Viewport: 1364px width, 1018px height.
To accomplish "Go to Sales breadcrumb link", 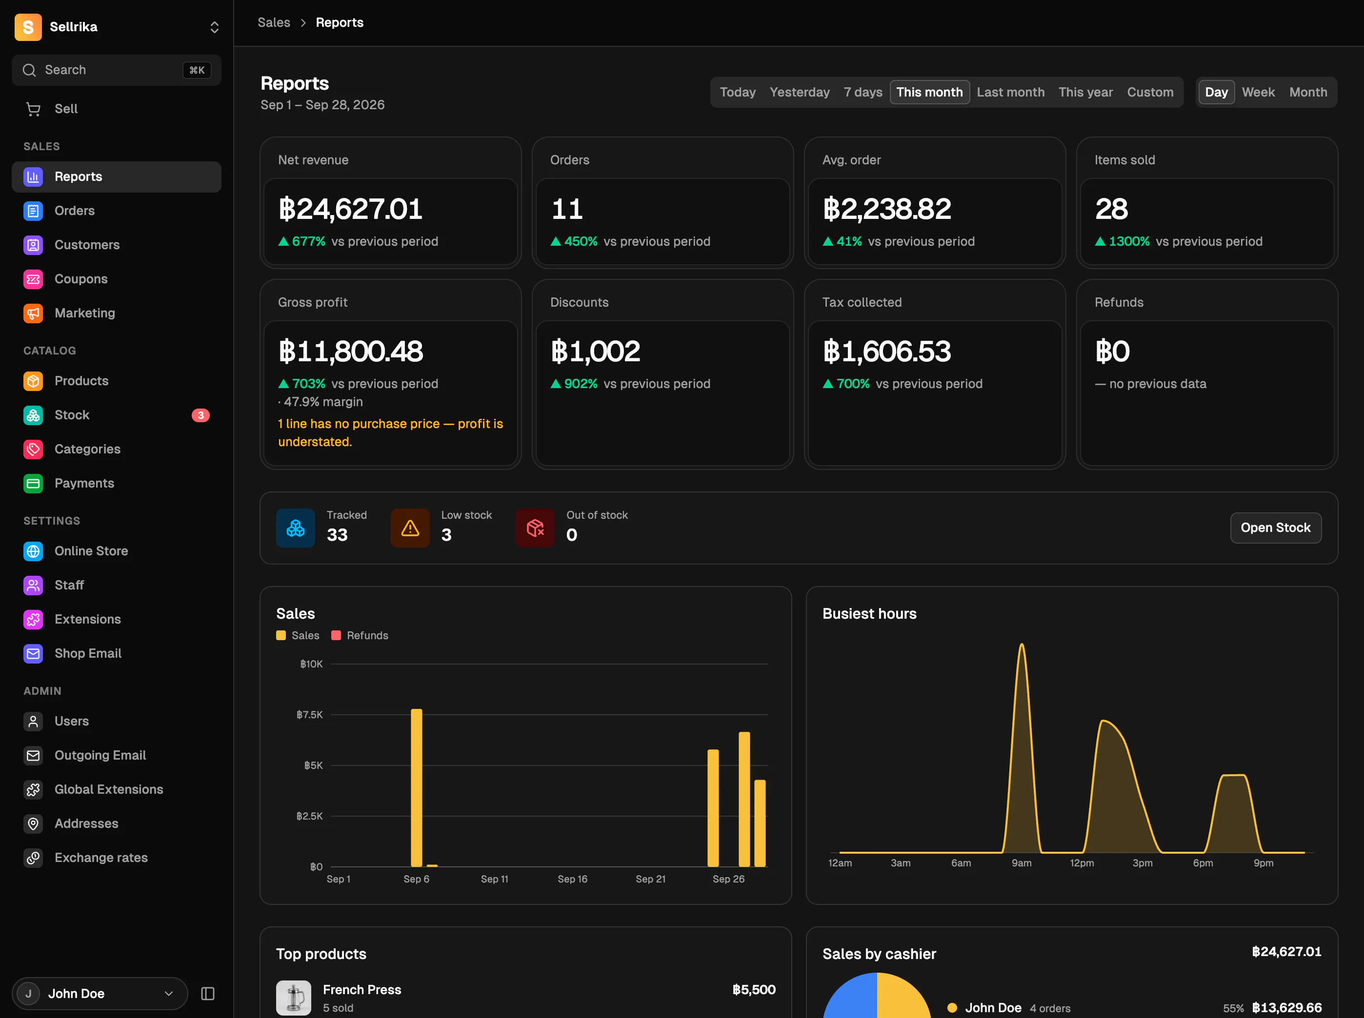I will (274, 23).
